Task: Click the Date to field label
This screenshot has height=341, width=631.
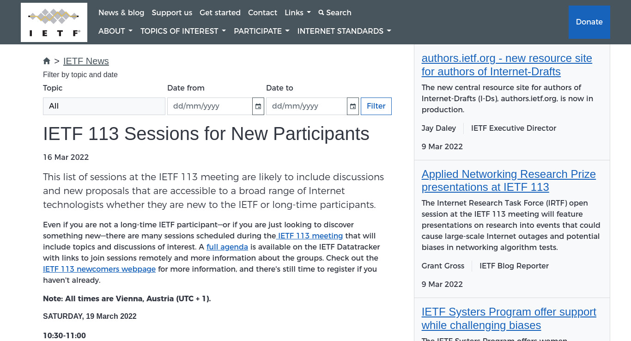Action: click(279, 88)
